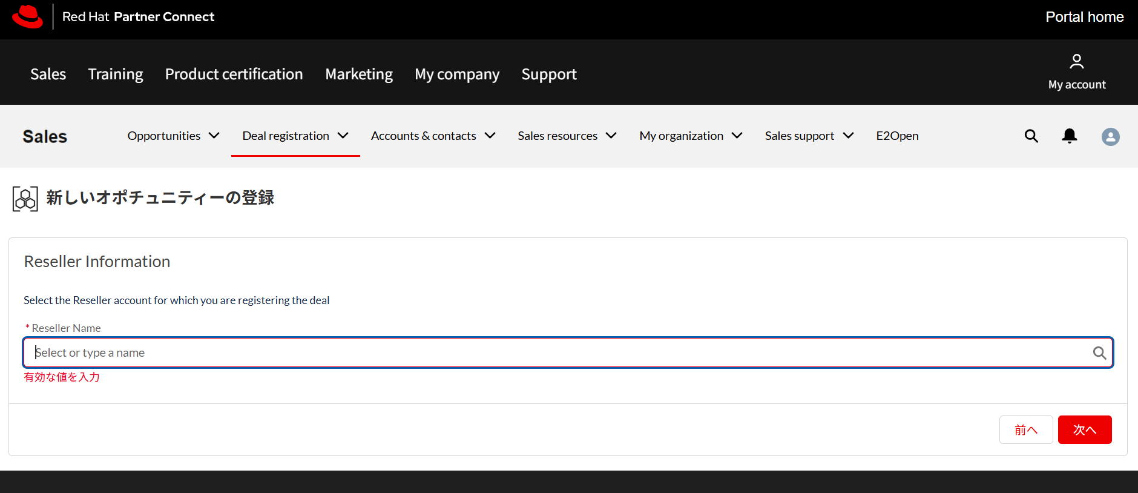The height and width of the screenshot is (493, 1138).
Task: Open the user profile avatar icon
Action: pos(1110,137)
